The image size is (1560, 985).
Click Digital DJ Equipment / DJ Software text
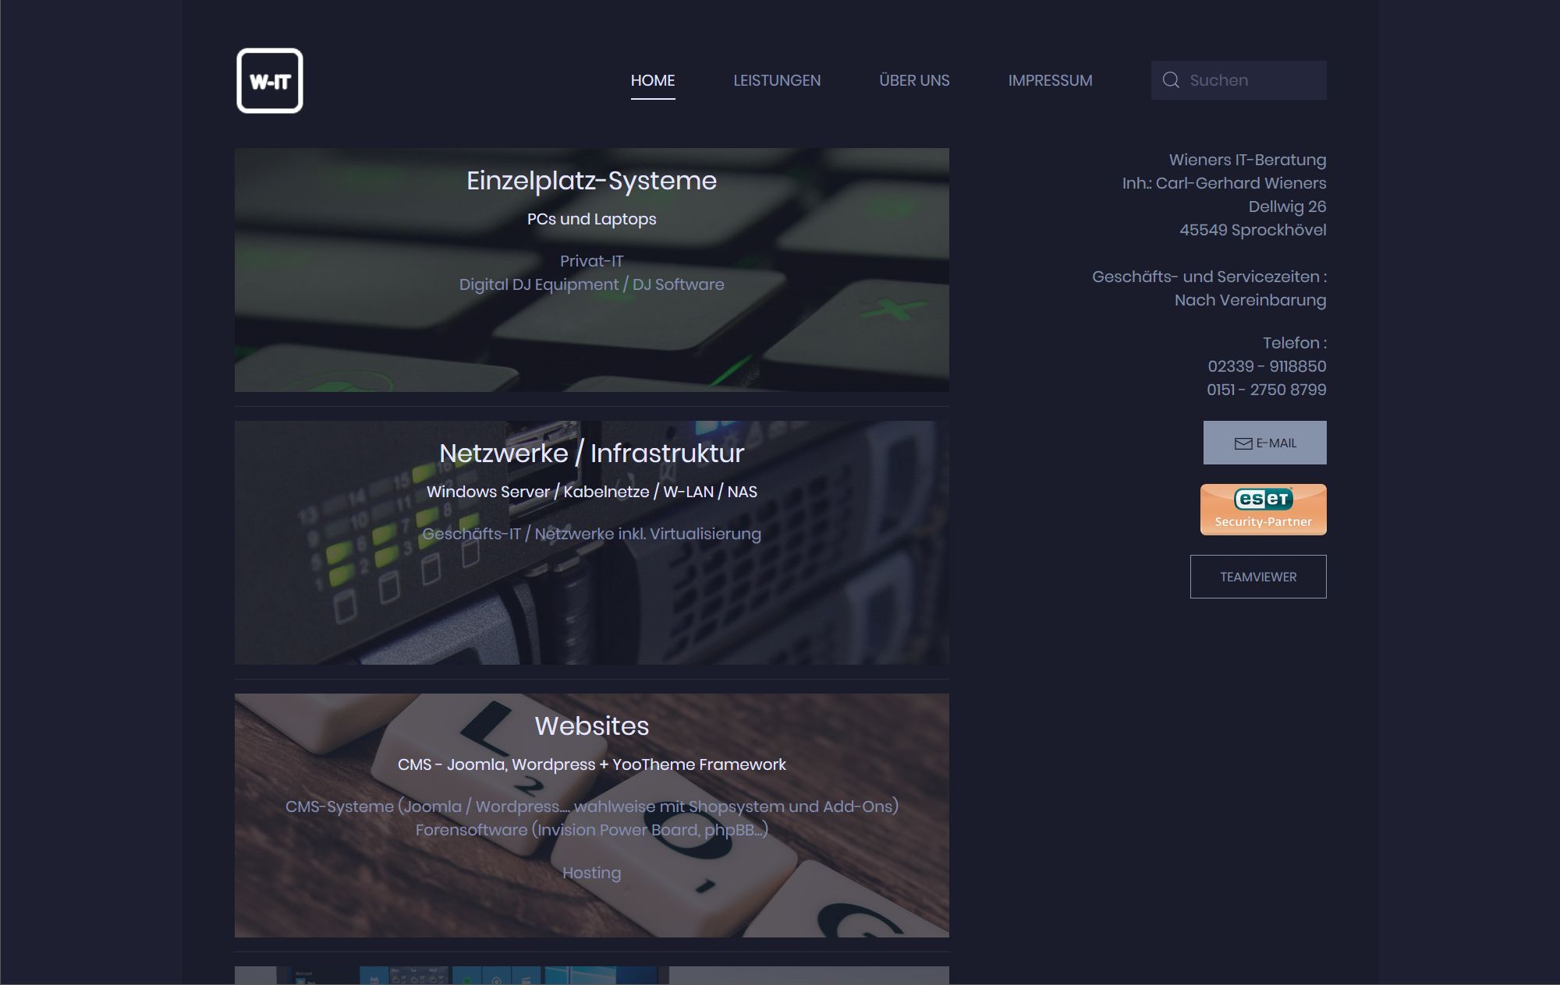(x=592, y=284)
